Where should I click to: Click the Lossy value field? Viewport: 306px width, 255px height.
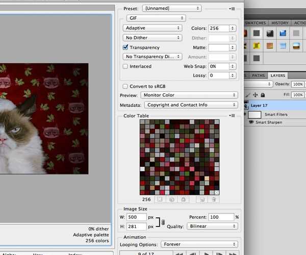point(219,75)
